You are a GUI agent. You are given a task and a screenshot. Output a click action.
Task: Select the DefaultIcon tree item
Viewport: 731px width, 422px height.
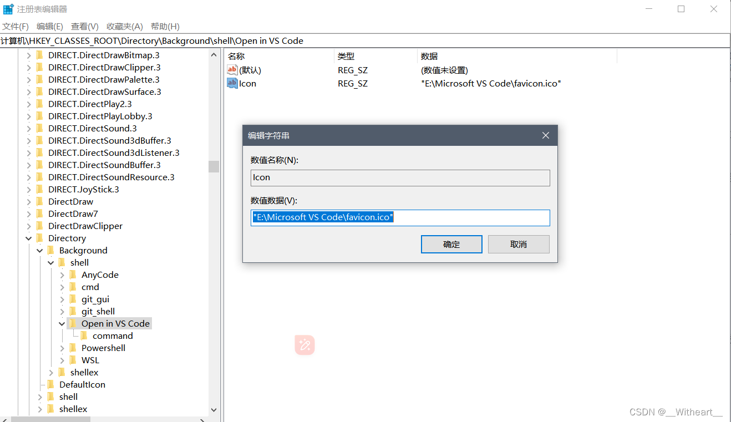[82, 384]
